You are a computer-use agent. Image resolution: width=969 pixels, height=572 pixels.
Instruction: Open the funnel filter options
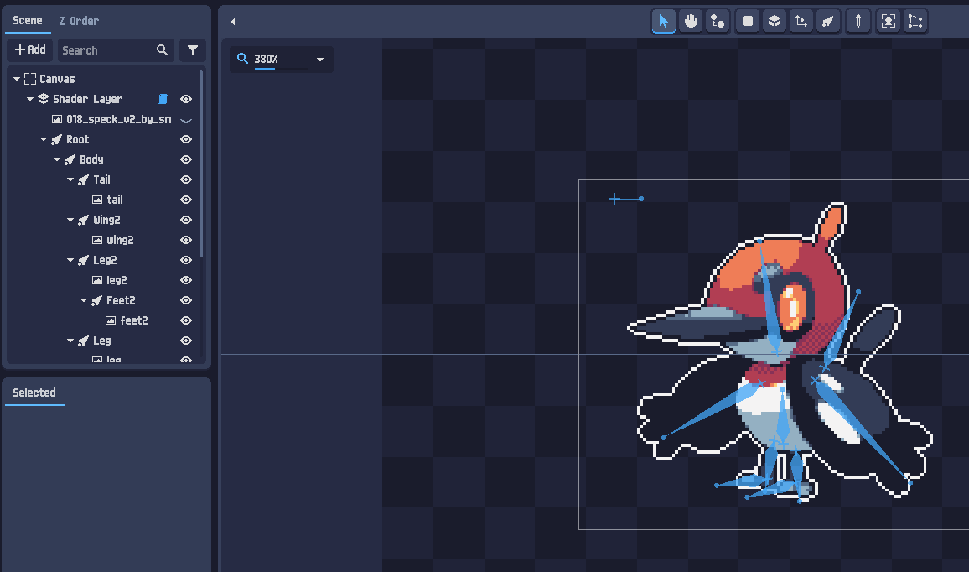point(193,50)
